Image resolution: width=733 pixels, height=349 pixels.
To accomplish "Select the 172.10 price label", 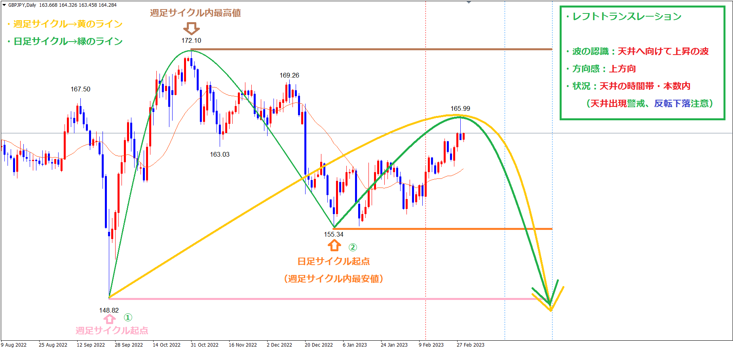I will click(x=191, y=40).
